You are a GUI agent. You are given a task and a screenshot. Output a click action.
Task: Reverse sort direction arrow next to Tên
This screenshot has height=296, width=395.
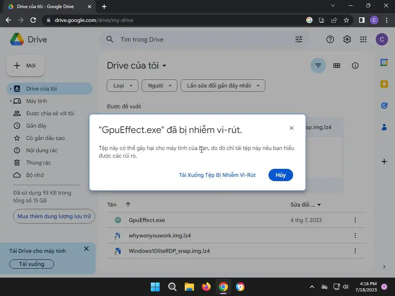tap(128, 204)
